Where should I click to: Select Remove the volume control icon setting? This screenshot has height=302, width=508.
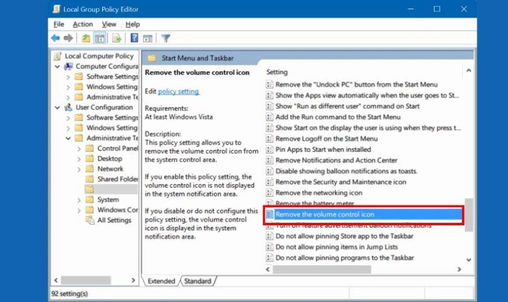364,214
